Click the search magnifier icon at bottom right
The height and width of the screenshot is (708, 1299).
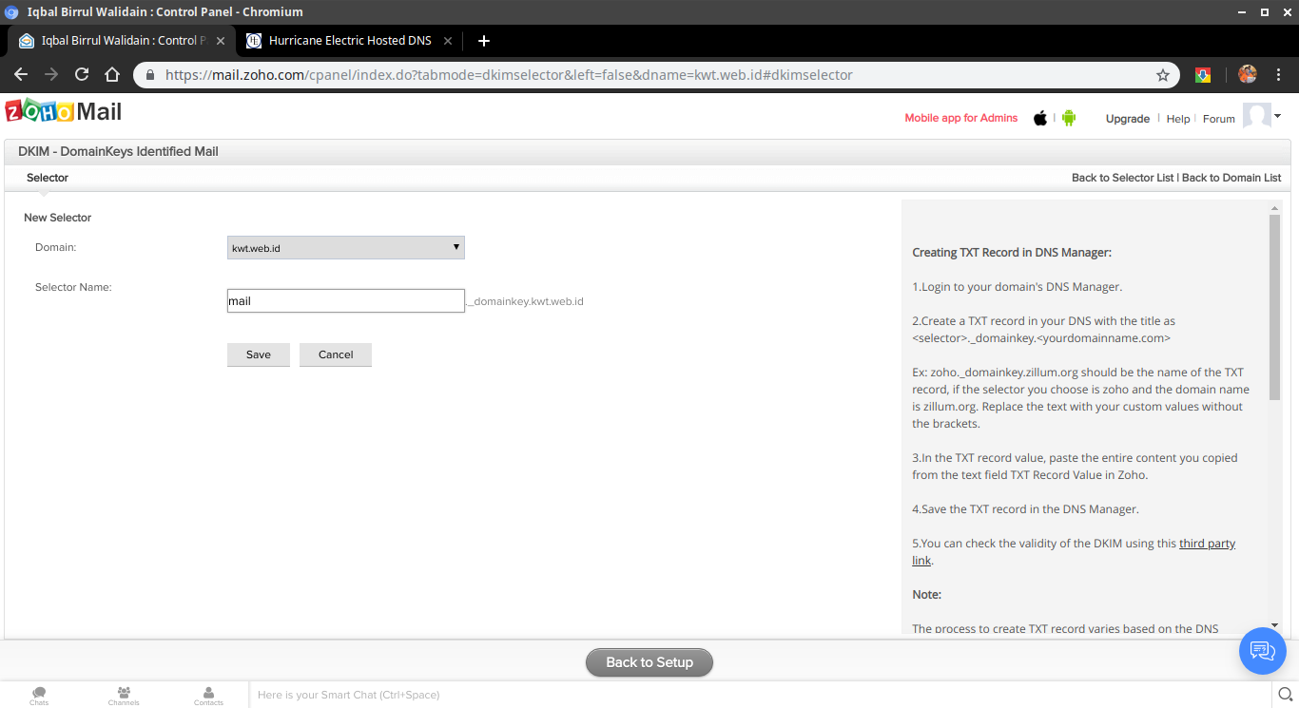[x=1285, y=695]
